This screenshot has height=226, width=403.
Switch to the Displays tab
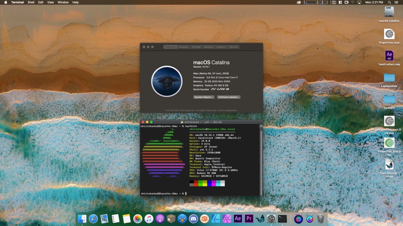coord(183,47)
